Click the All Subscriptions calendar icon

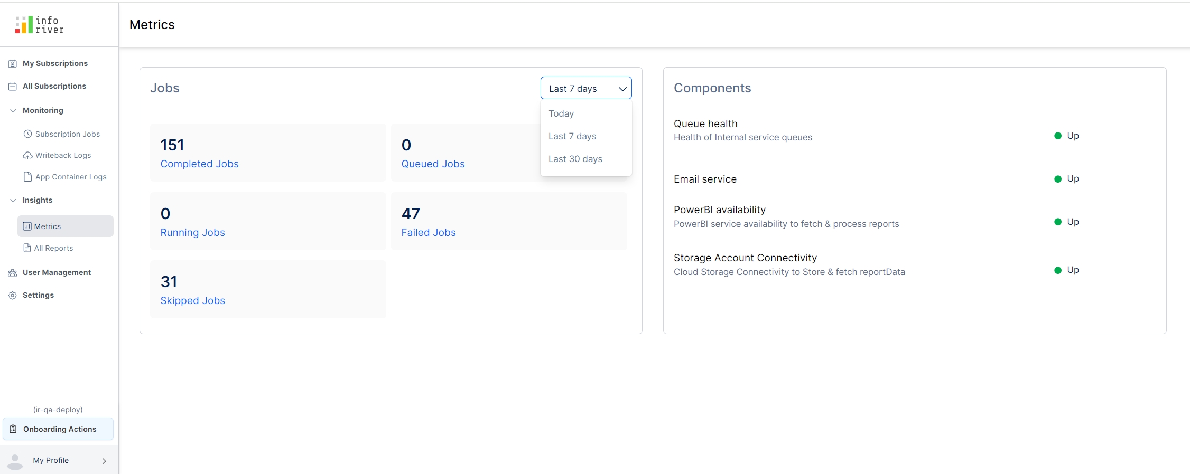tap(13, 87)
